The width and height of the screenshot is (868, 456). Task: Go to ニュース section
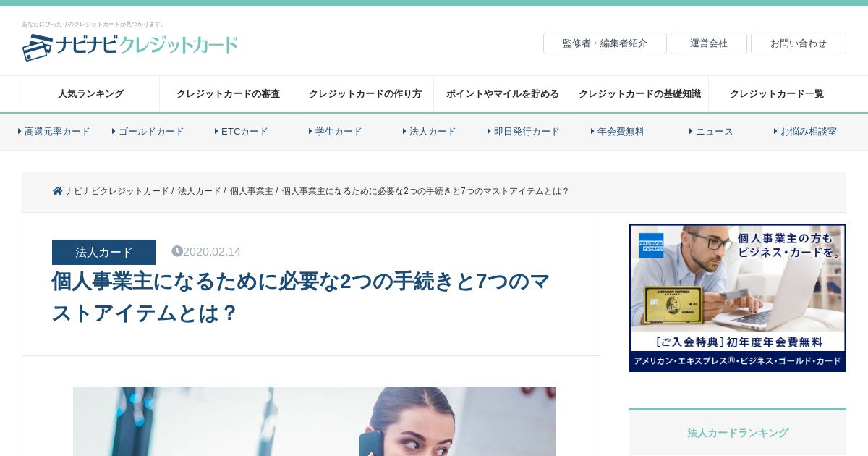pos(712,132)
